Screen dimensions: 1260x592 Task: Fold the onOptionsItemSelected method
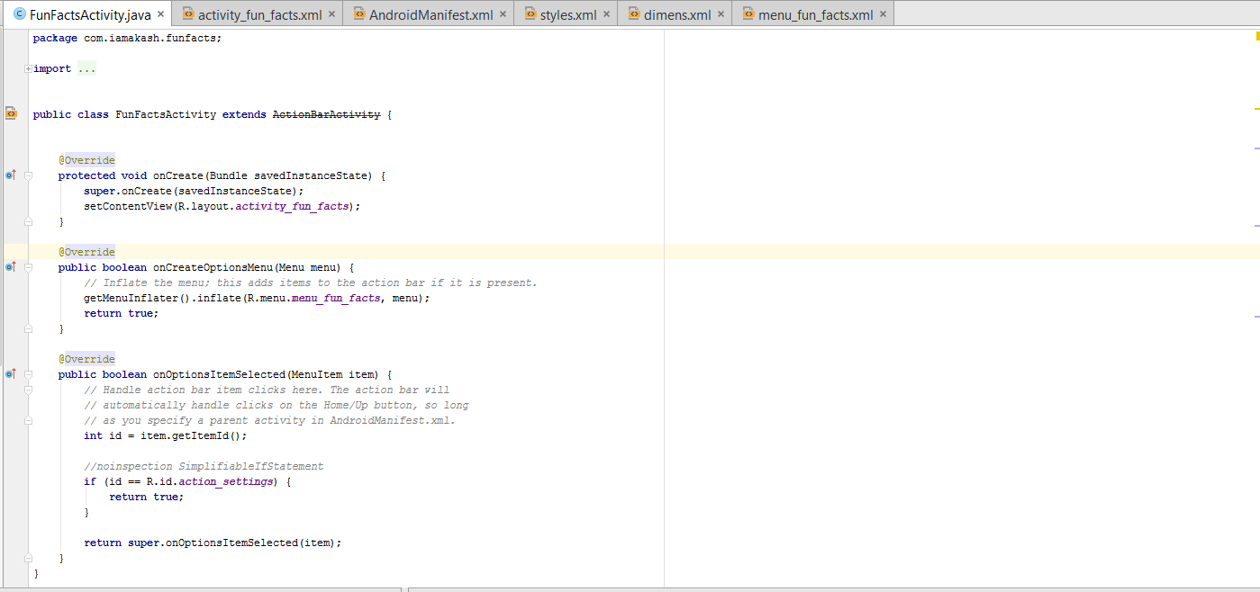pyautogui.click(x=29, y=375)
